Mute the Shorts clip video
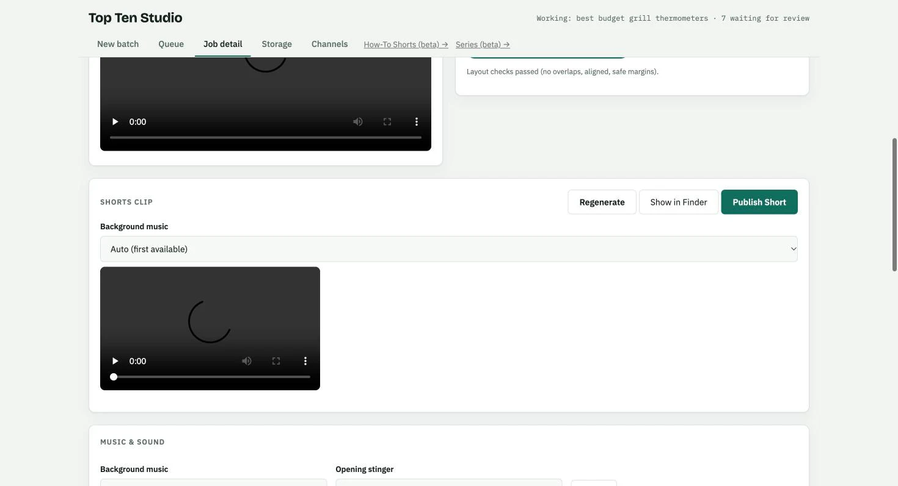Viewport: 898px width, 486px height. tap(247, 361)
